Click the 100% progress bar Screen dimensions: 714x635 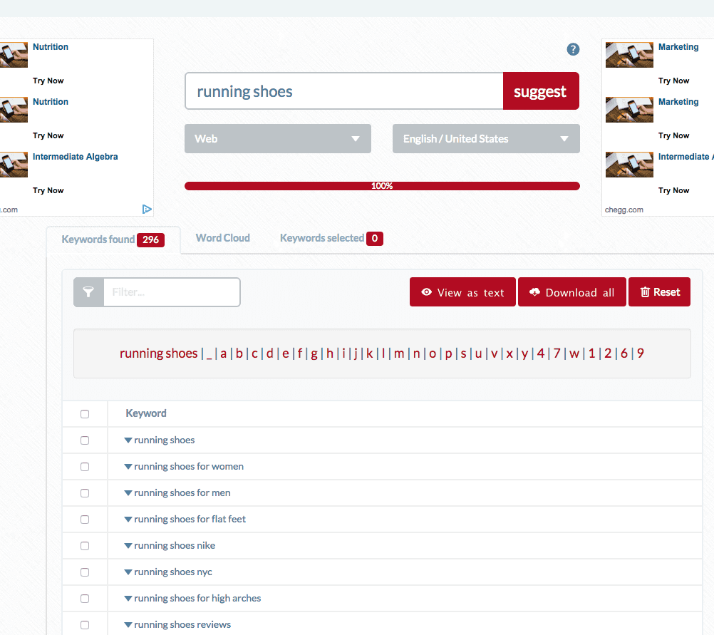point(383,185)
